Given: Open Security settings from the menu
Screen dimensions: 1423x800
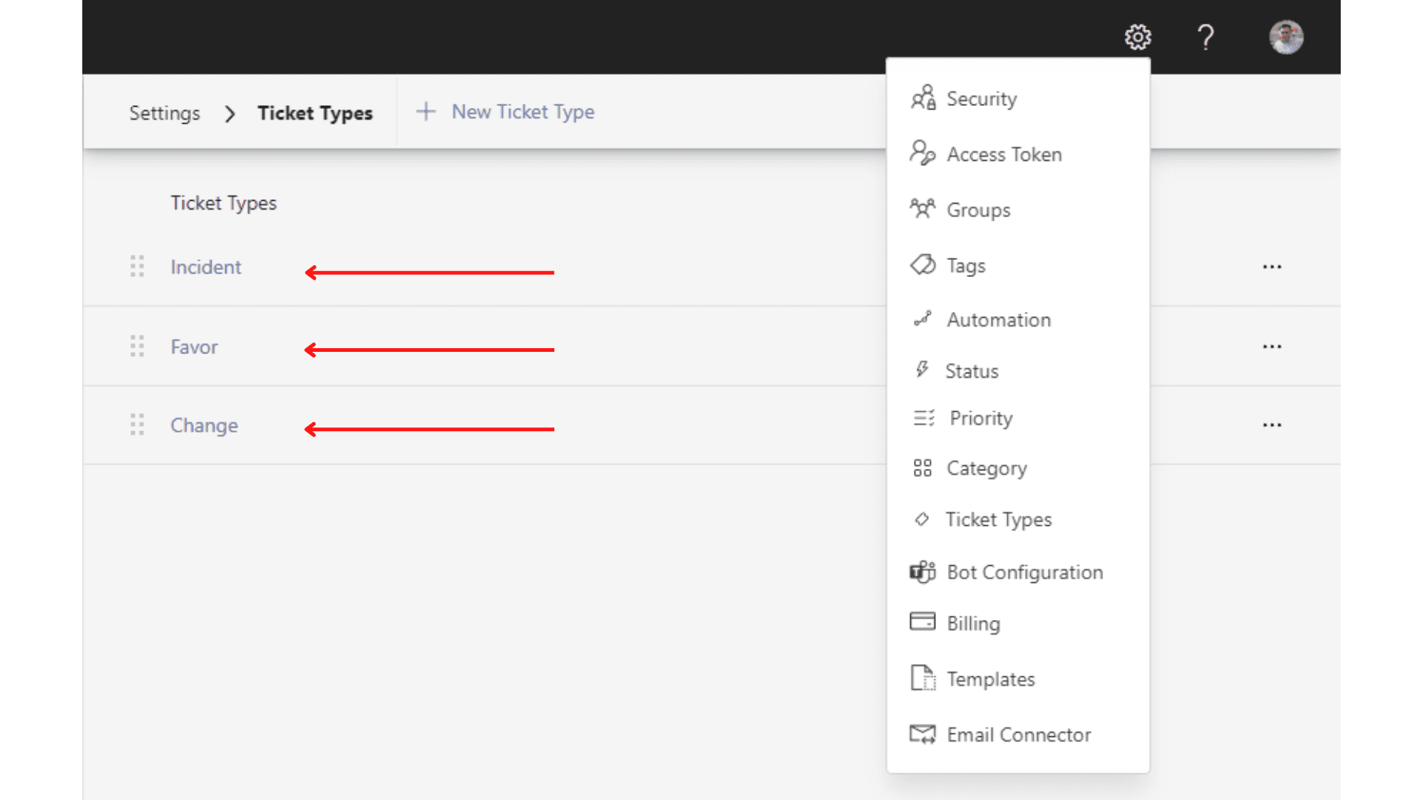Looking at the screenshot, I should pos(981,99).
